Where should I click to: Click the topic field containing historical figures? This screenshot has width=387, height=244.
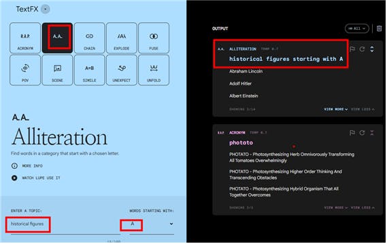[66, 224]
